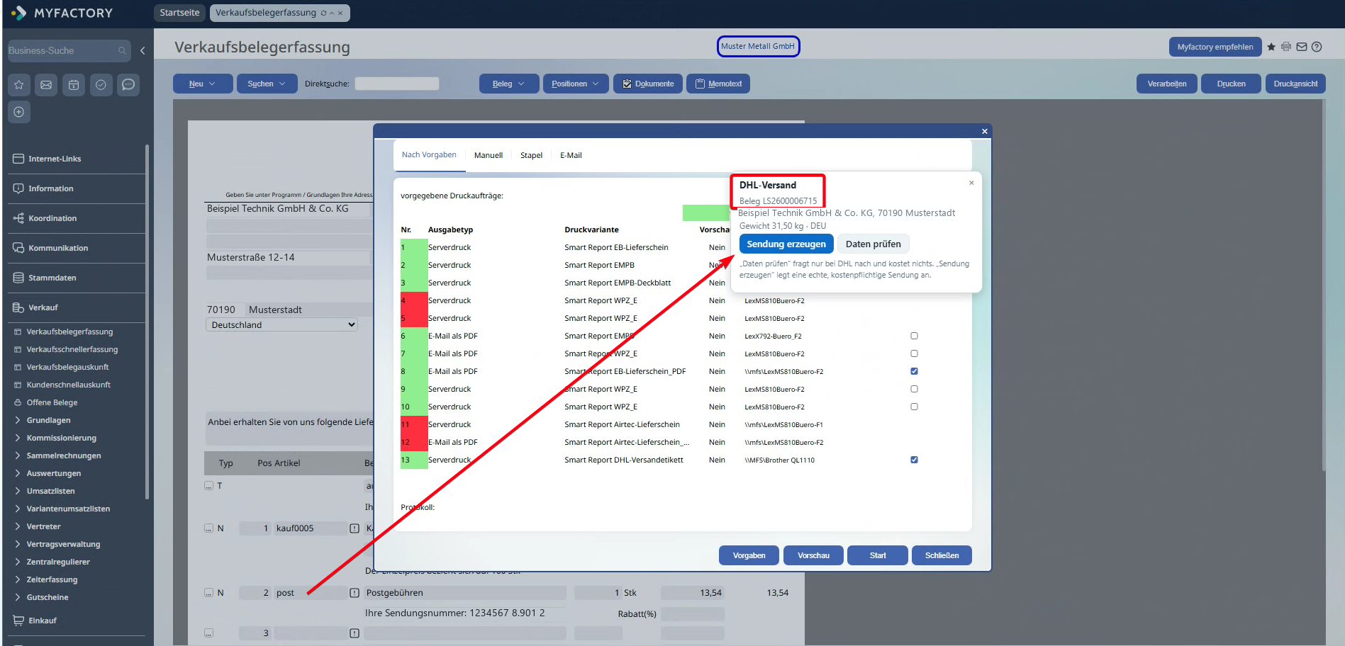Uncheck the DHL-Versandetikett row 13 checkbox
Image resolution: width=1345 pixels, height=646 pixels.
[x=914, y=460]
